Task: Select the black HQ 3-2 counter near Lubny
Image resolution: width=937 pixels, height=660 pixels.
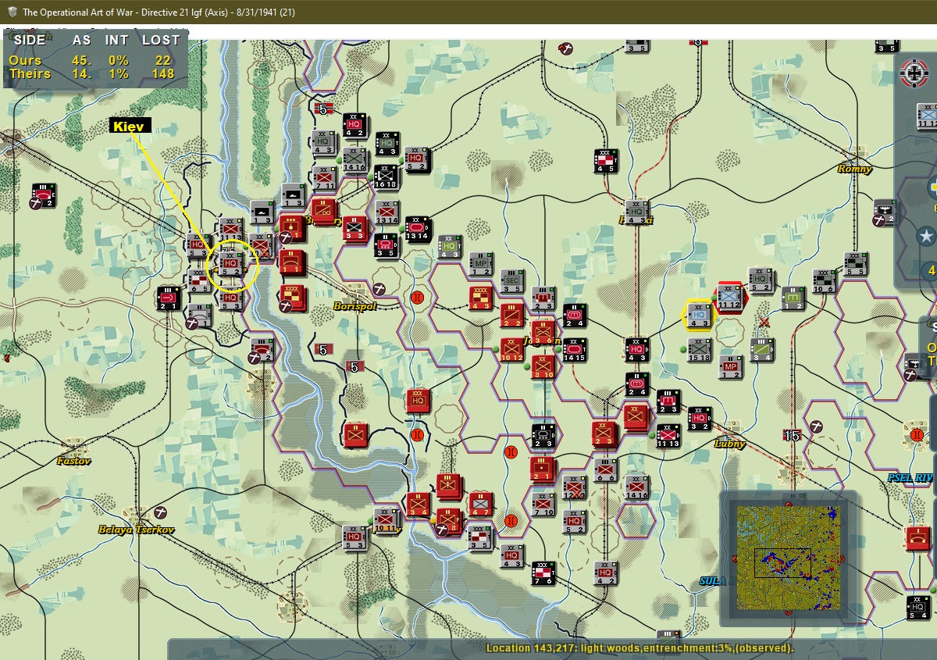Action: [x=700, y=419]
